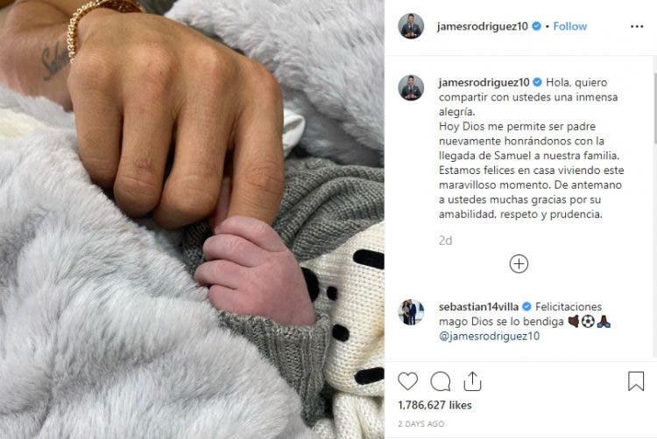Click the caption author's avatar
The image size is (657, 439).
click(x=411, y=87)
